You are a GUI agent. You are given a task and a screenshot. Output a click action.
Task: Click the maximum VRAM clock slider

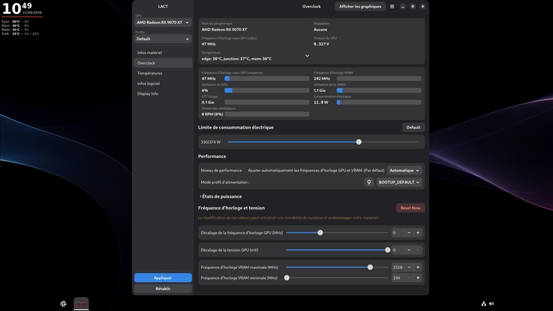click(x=337, y=267)
